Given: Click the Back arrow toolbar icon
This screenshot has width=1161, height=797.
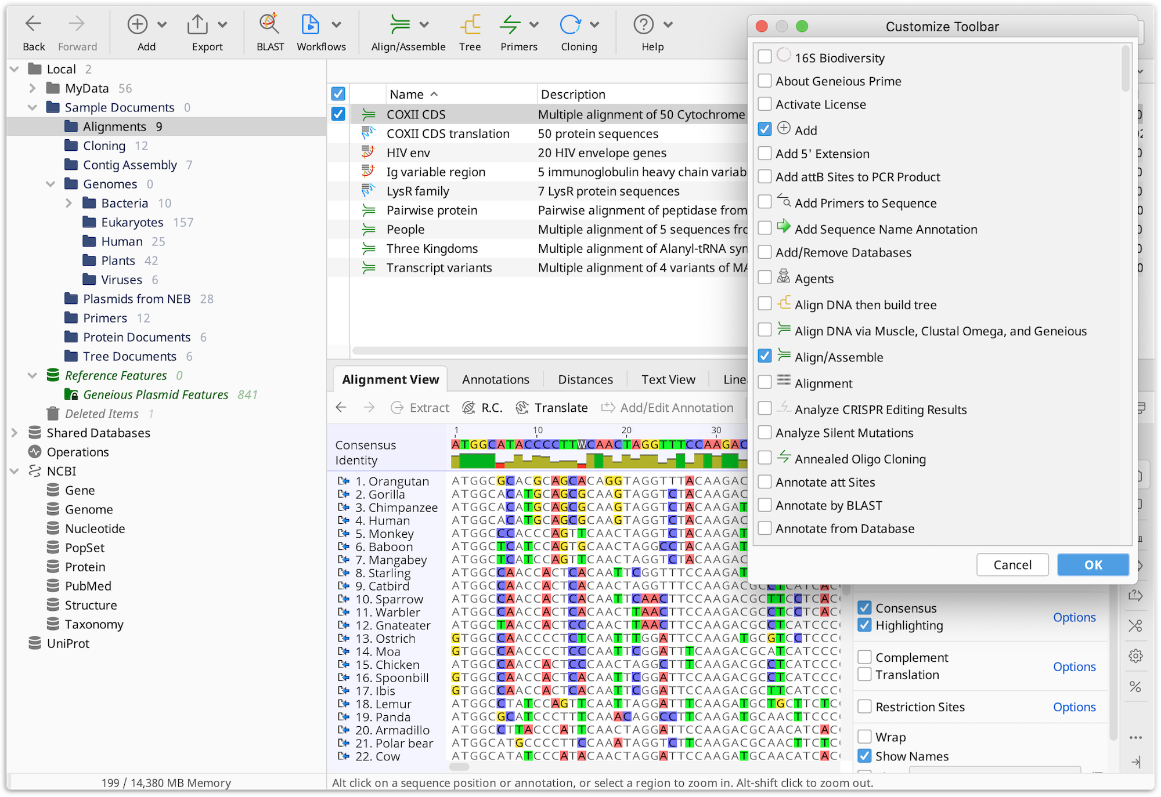Looking at the screenshot, I should (34, 24).
